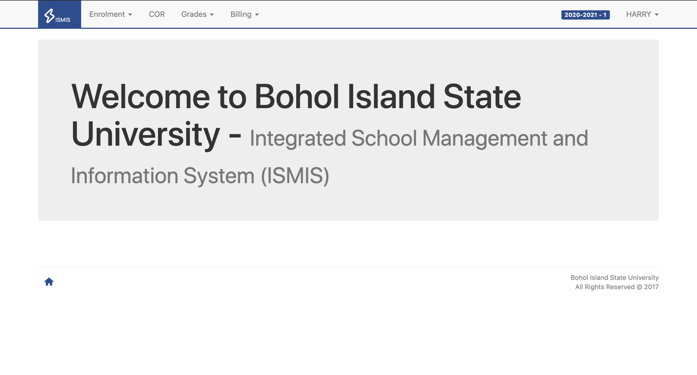697x375 pixels.
Task: Click the ISMIS lightning bolt logo
Action: [x=50, y=15]
